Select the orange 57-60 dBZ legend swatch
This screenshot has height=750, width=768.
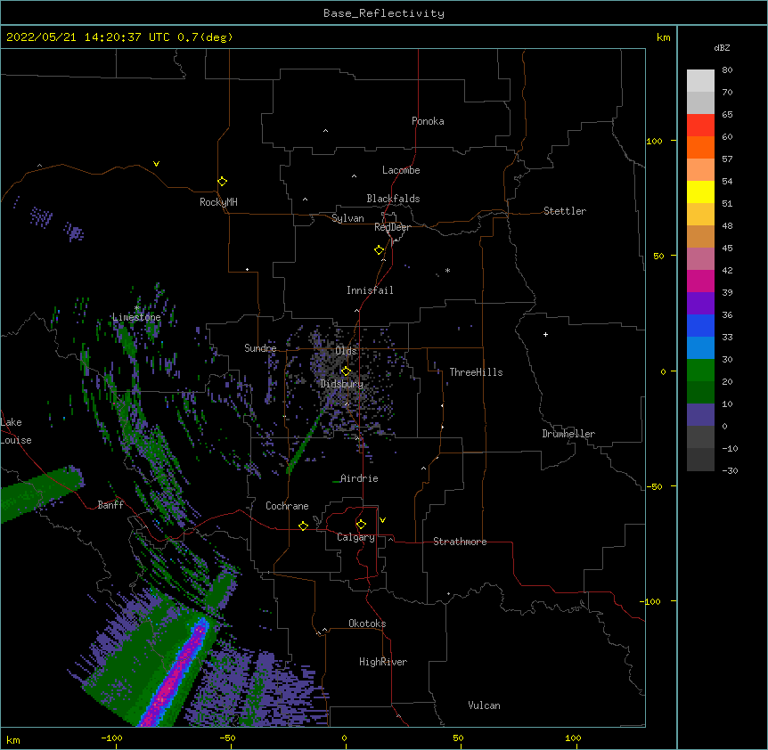(700, 147)
